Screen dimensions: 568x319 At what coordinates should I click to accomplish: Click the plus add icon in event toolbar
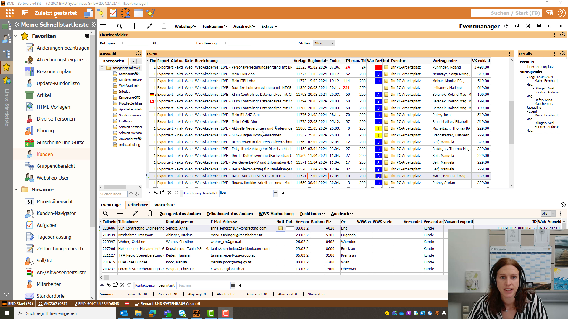tap(134, 26)
